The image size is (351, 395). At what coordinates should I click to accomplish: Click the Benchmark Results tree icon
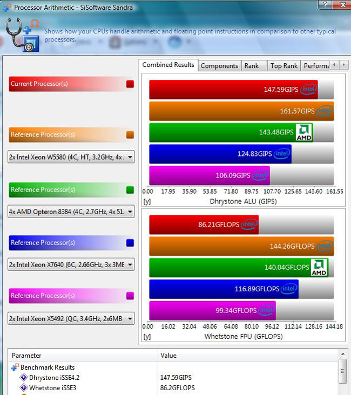pyautogui.click(x=15, y=367)
